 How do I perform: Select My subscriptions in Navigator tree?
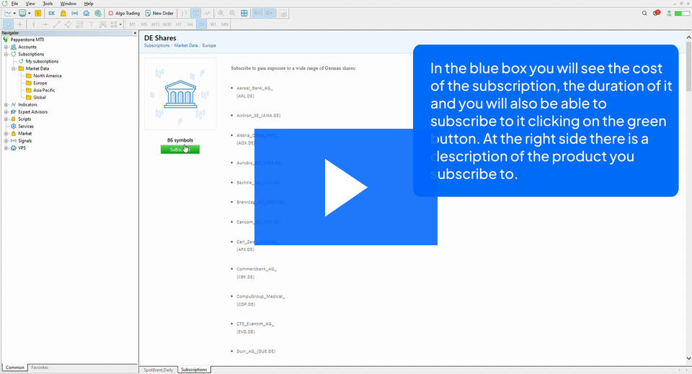42,62
